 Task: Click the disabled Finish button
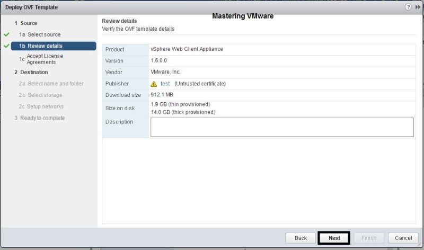tap(369, 238)
